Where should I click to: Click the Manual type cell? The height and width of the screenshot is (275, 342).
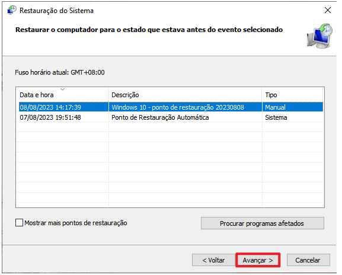point(275,107)
